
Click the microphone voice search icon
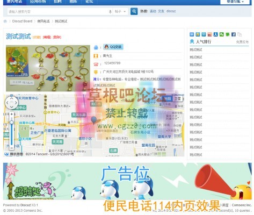(110, 12)
